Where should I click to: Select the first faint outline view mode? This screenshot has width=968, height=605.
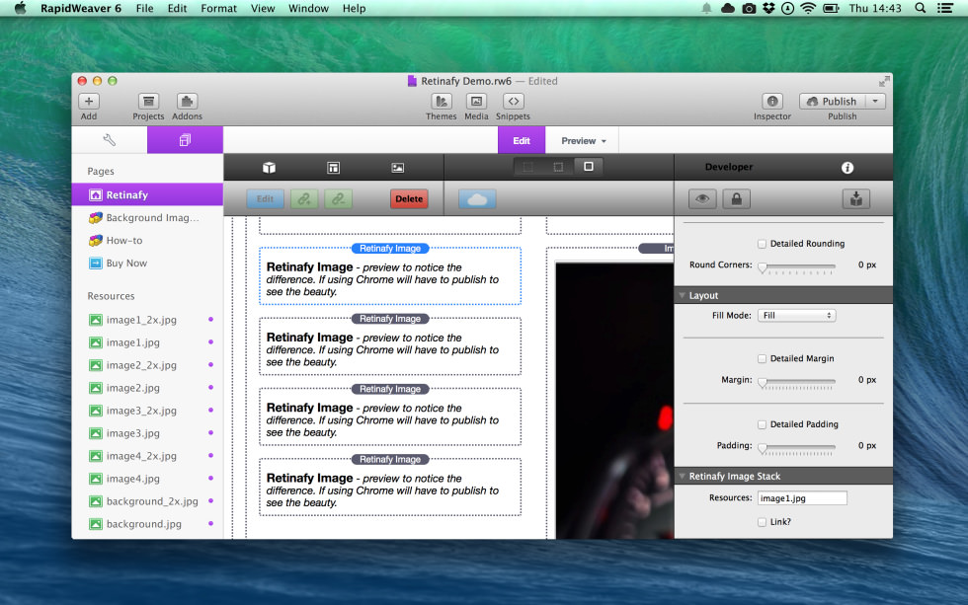(527, 167)
